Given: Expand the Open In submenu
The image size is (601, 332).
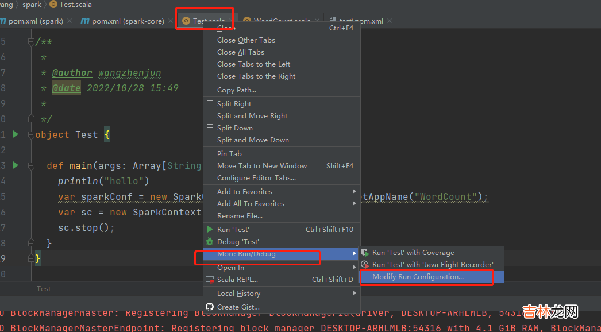Looking at the screenshot, I should (230, 268).
